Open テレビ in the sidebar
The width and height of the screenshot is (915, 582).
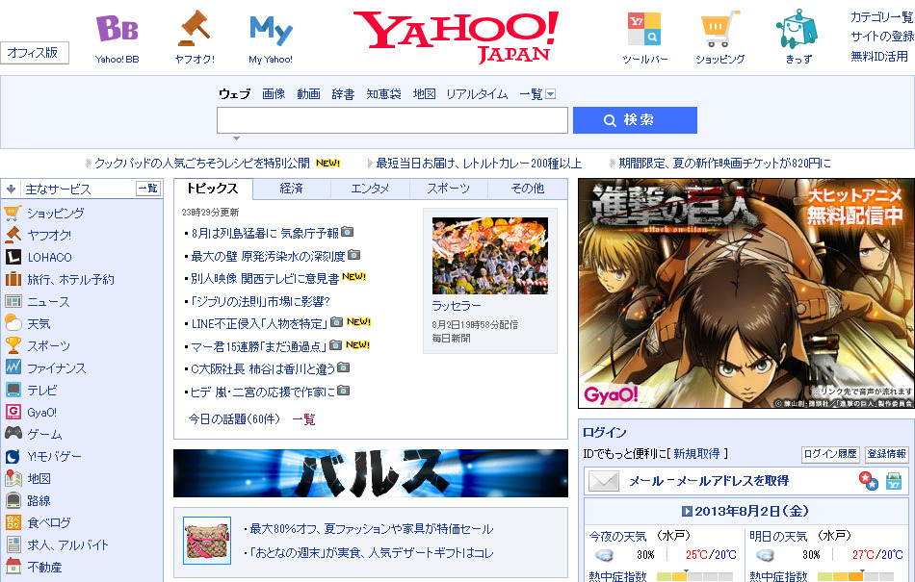[x=42, y=391]
